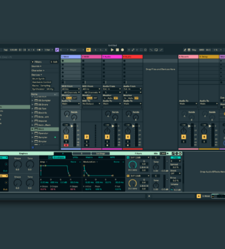Toggle the yellow follow button in transport

point(88,50)
